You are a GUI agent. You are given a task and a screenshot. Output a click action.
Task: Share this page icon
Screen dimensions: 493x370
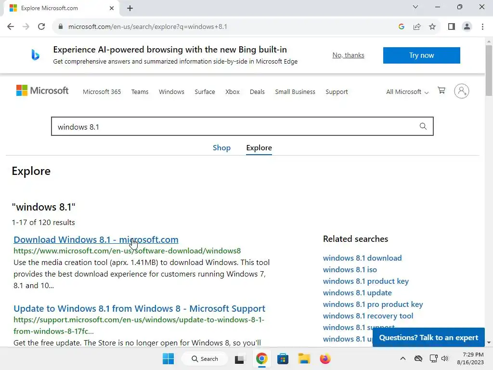[417, 27]
